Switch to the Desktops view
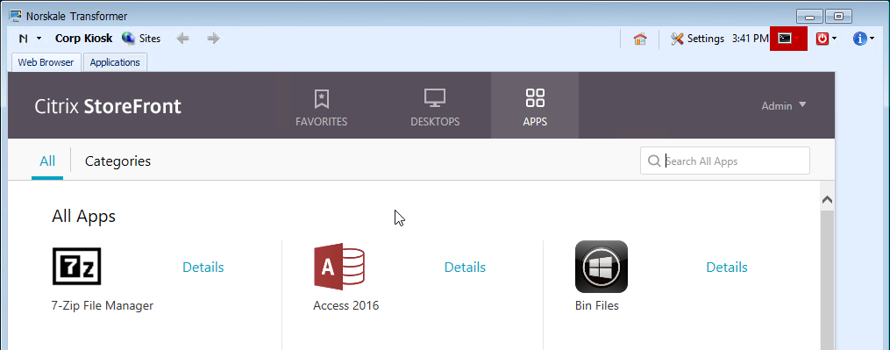 (435, 107)
